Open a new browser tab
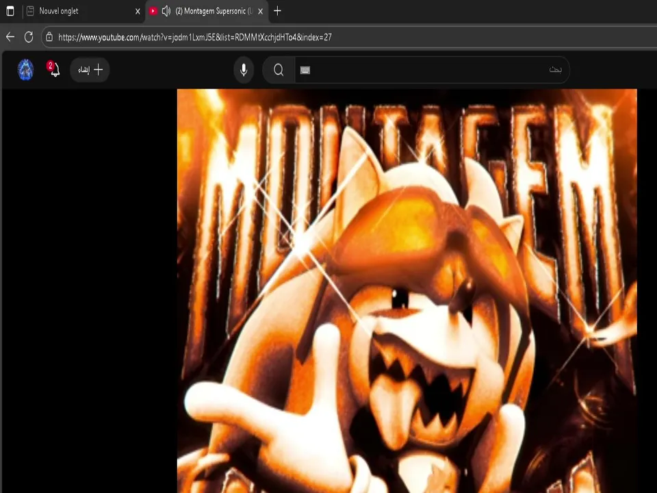 pos(277,11)
